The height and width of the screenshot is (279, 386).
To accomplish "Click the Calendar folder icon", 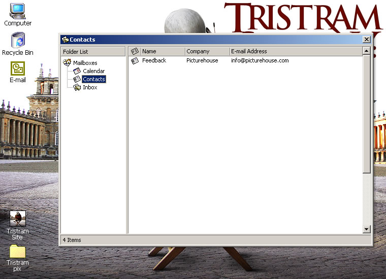I will [77, 71].
